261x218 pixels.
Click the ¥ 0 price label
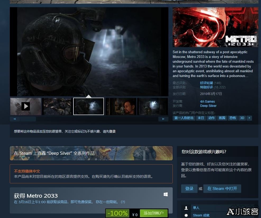click(x=135, y=215)
